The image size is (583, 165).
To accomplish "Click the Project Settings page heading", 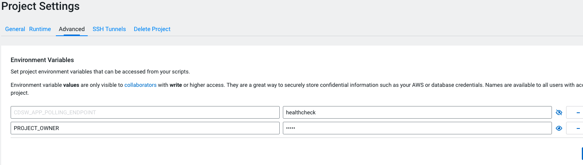I will tap(41, 6).
